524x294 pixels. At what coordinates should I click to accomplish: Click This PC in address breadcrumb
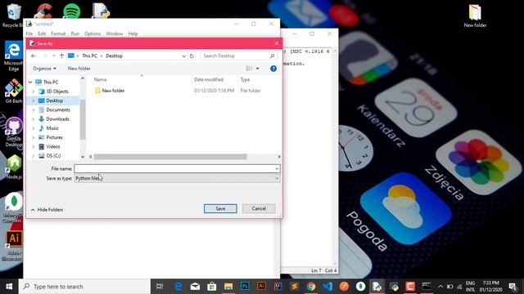(x=89, y=56)
